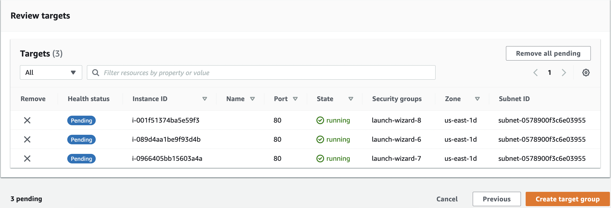
Task: Go back with Previous button
Action: 496,199
